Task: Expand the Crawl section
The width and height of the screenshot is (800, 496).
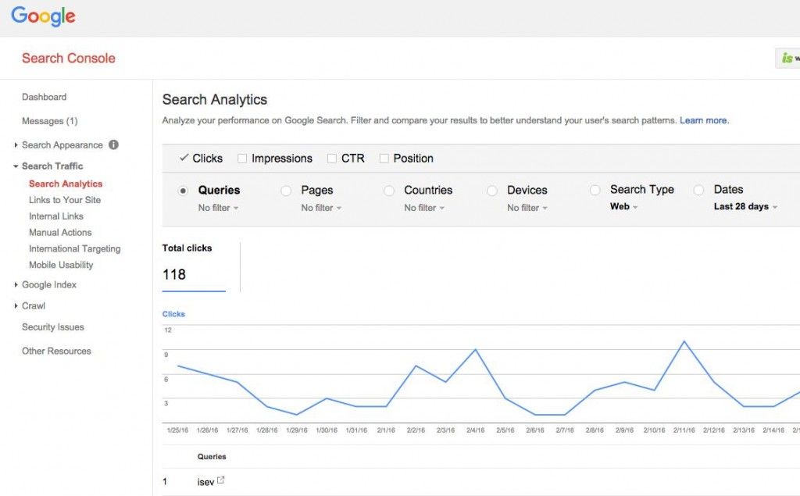Action: coord(33,305)
